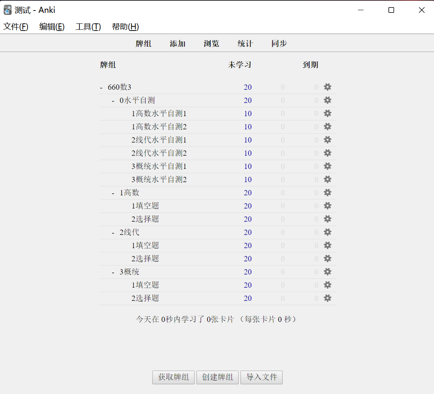The width and height of the screenshot is (434, 394).
Task: Click 未学习 column header
Action: click(240, 65)
